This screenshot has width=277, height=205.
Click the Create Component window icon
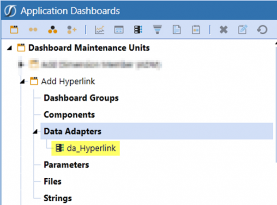coord(119,30)
